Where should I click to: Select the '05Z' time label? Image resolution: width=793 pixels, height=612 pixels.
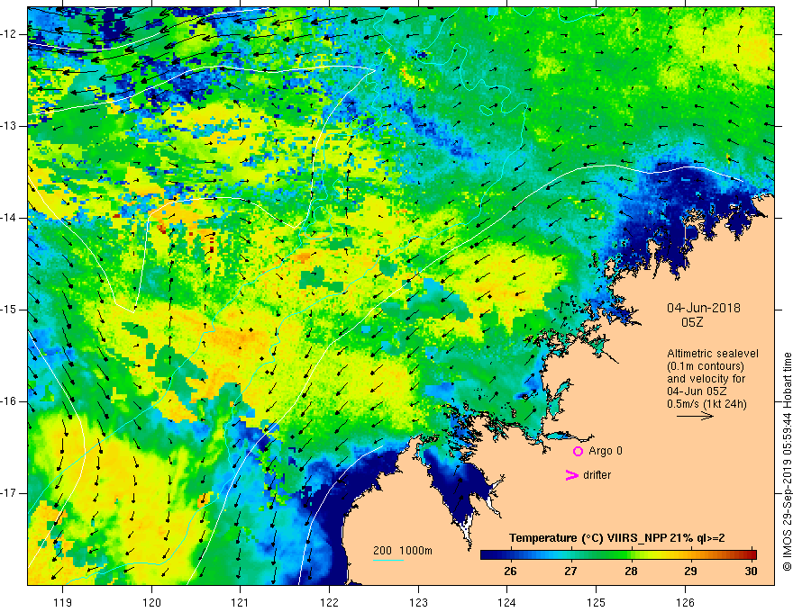pyautogui.click(x=692, y=322)
